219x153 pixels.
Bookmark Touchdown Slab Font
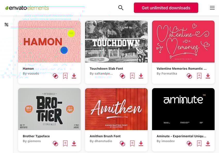pyautogui.click(x=132, y=76)
